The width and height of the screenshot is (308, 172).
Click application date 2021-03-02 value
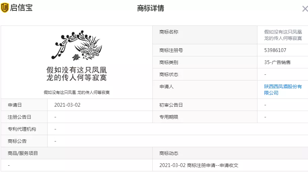pos(67,105)
